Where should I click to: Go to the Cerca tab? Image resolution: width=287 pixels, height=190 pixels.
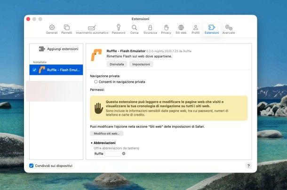point(134,29)
